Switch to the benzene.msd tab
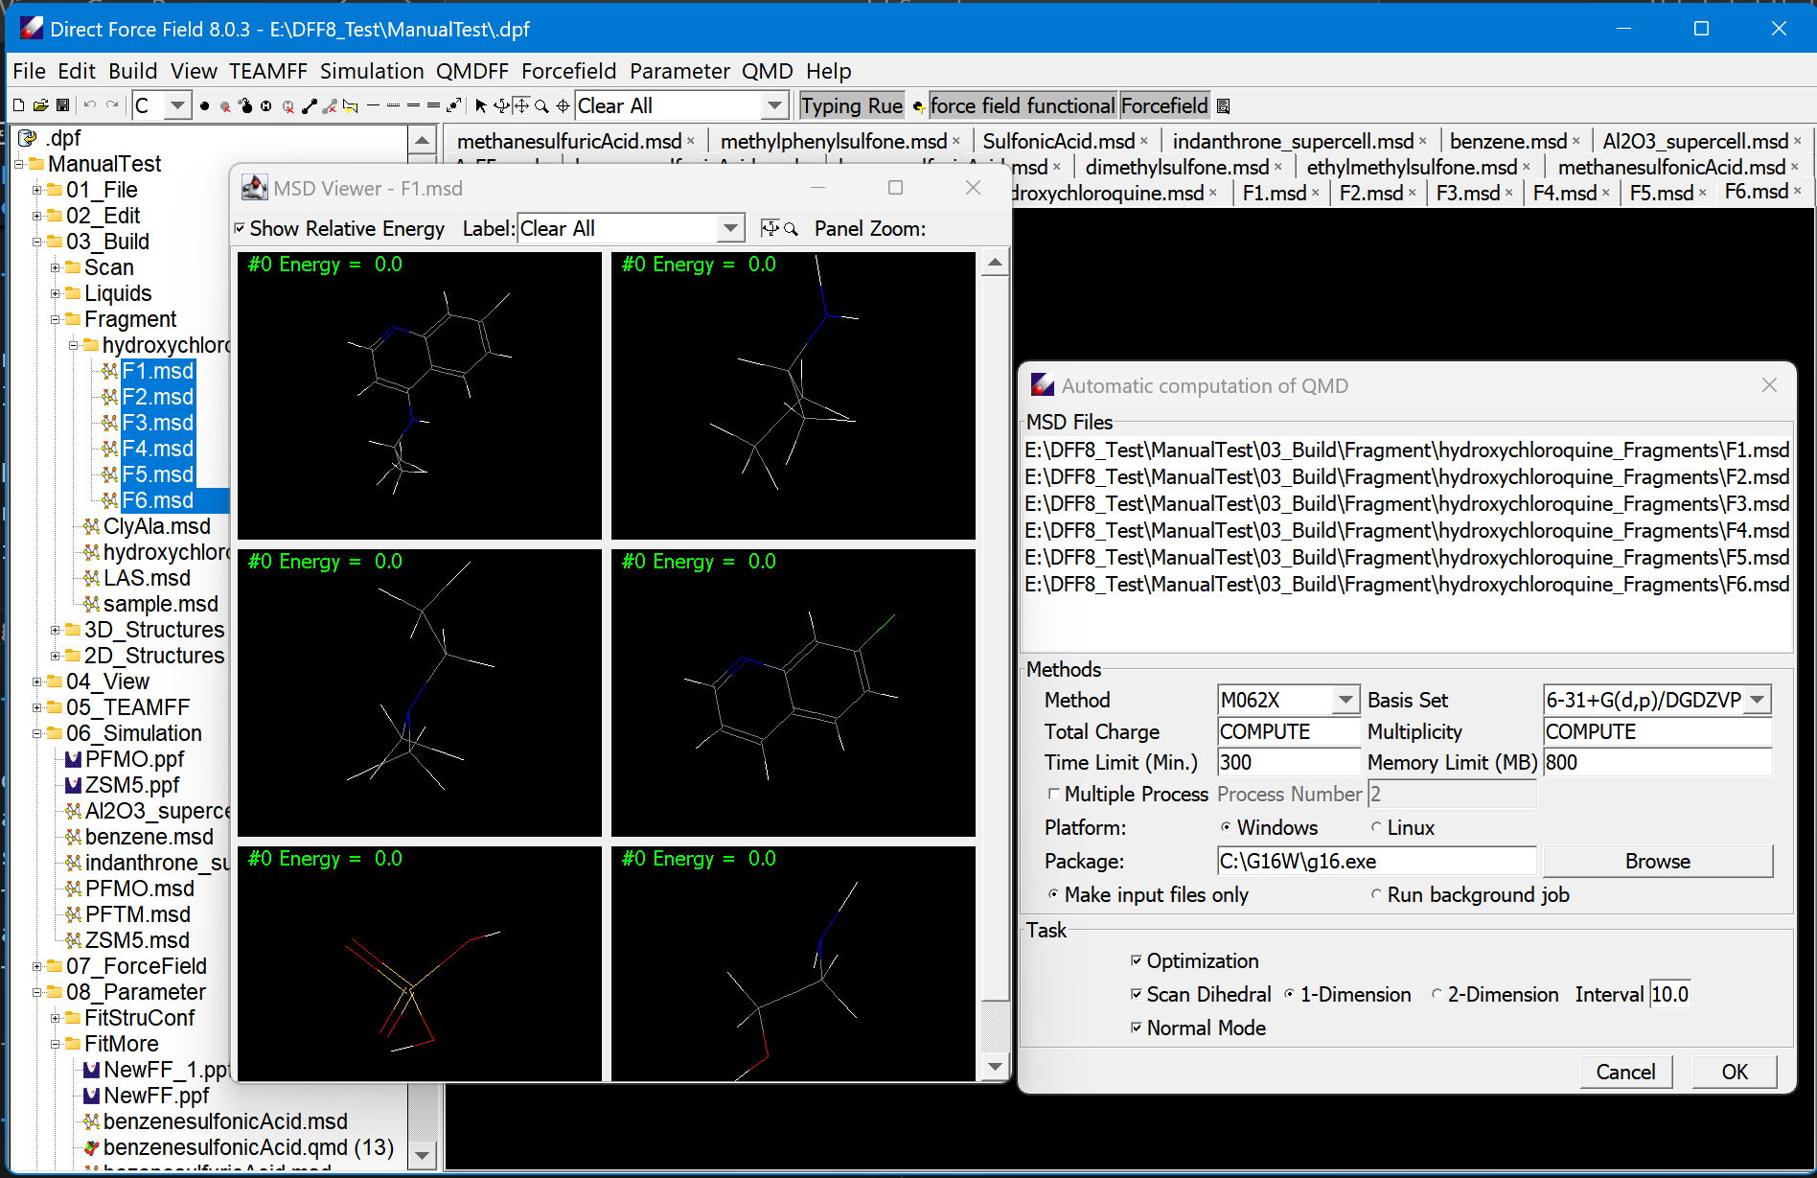This screenshot has height=1178, width=1817. pyautogui.click(x=1507, y=141)
